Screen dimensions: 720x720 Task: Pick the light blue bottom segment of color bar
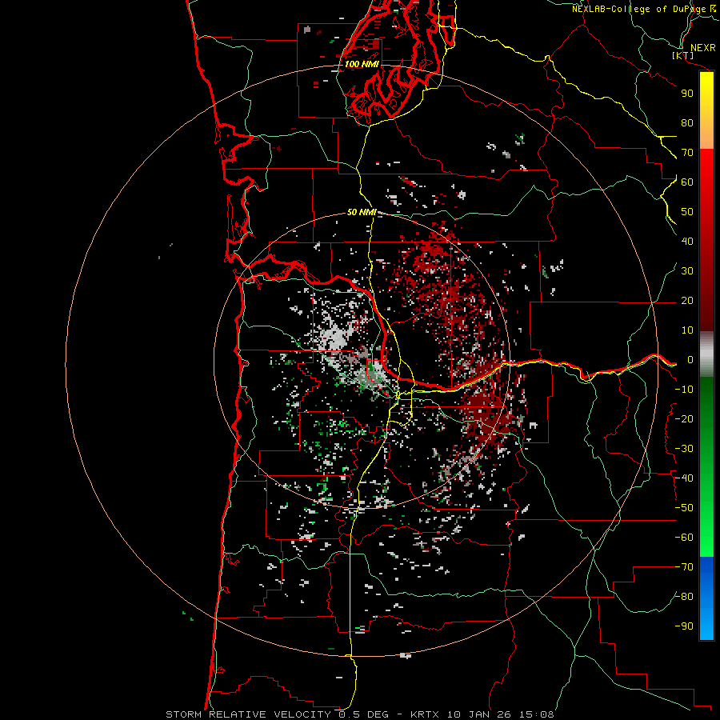pyautogui.click(x=706, y=625)
